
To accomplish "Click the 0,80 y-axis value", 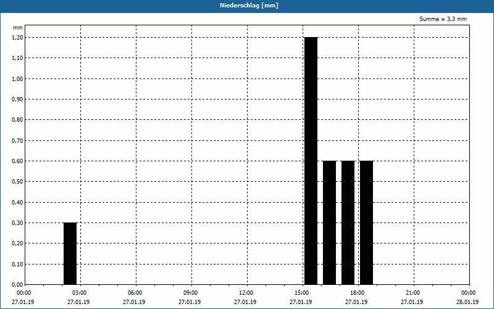I will click(17, 120).
